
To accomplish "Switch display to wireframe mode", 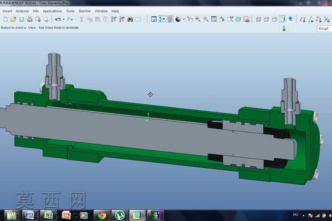I will click(x=258, y=19).
